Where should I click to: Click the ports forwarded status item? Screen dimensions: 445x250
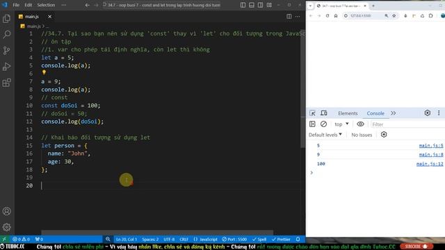click(39, 239)
